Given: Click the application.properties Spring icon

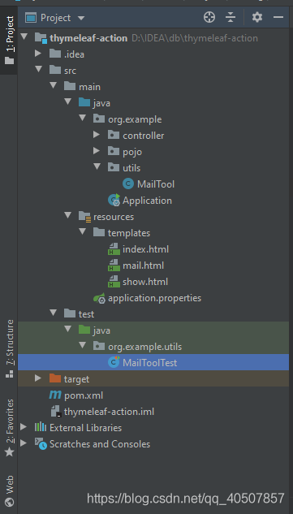Looking at the screenshot, I should 99,298.
